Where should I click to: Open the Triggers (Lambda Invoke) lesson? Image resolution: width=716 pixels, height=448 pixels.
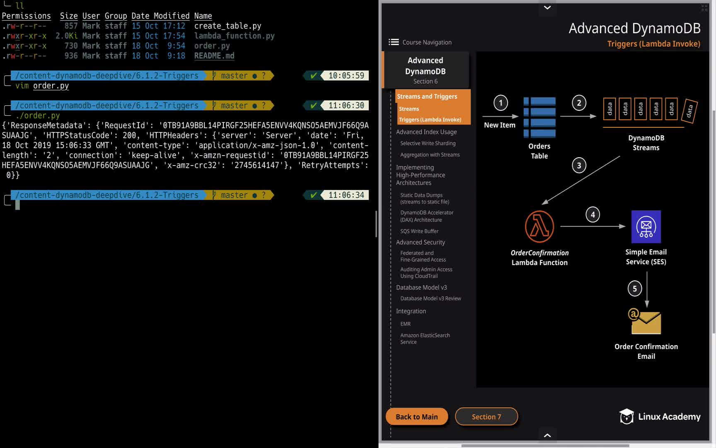[x=430, y=119]
